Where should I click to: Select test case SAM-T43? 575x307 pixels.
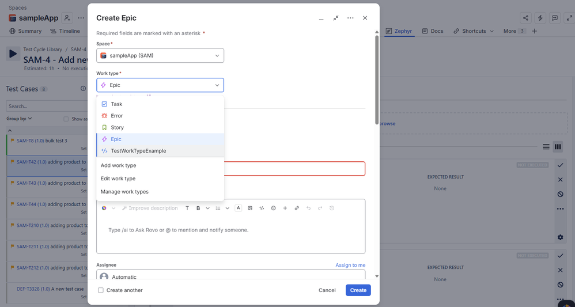coord(47,187)
